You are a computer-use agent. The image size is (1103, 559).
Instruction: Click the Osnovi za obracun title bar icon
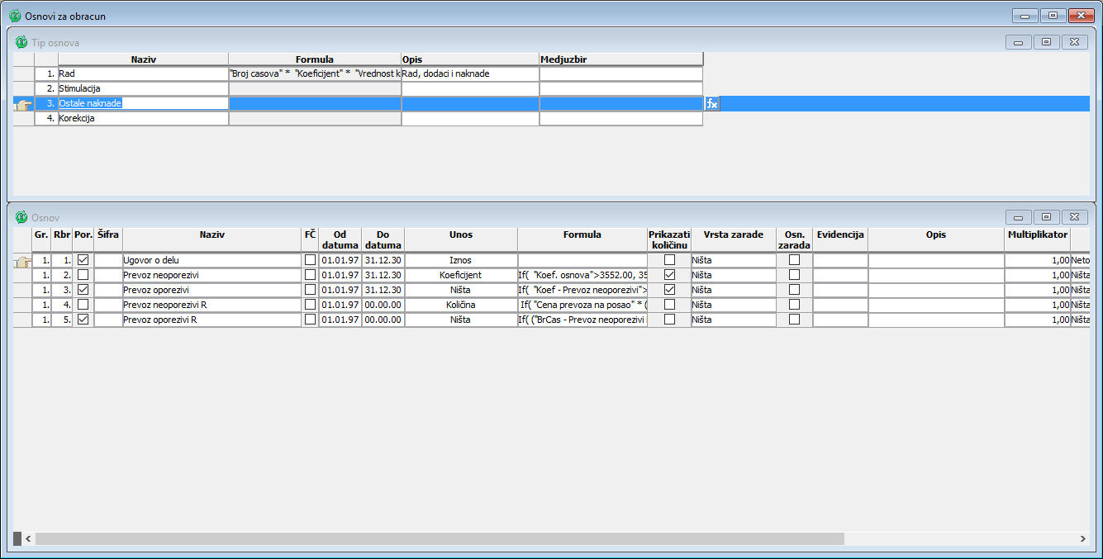(14, 16)
